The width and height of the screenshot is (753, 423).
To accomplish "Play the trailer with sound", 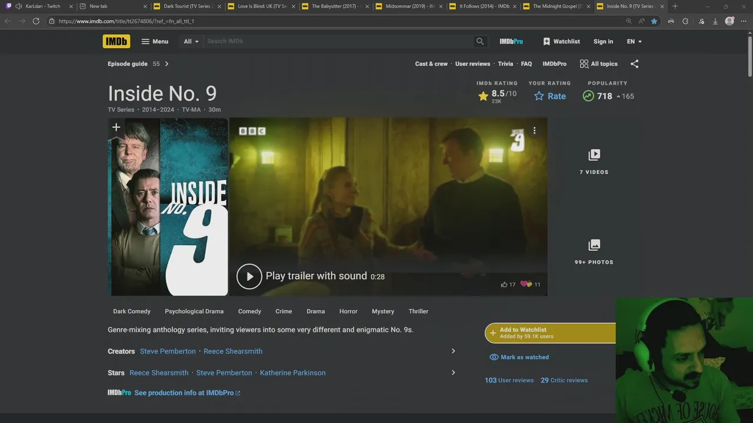I will (311, 276).
